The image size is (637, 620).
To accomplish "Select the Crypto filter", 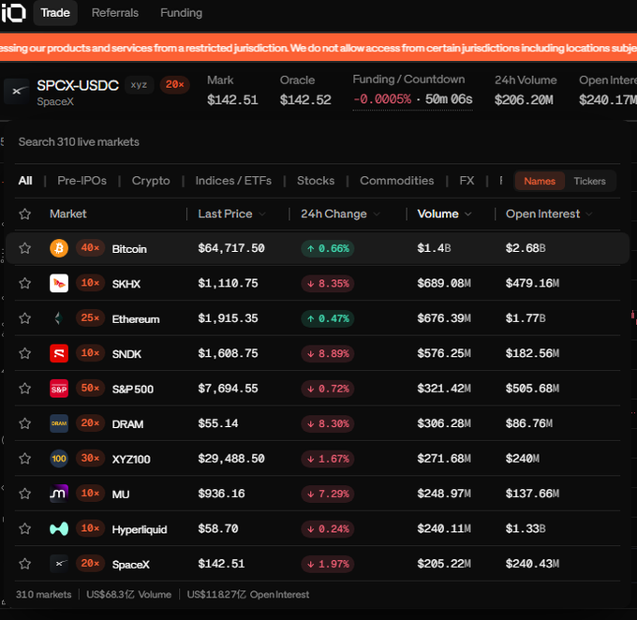I will click(151, 181).
